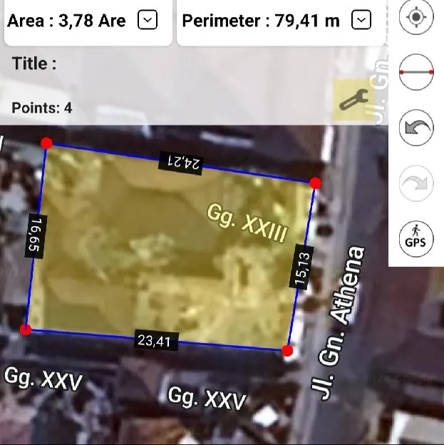Tap the Jl. Gn. Athena street label

pyautogui.click(x=338, y=324)
